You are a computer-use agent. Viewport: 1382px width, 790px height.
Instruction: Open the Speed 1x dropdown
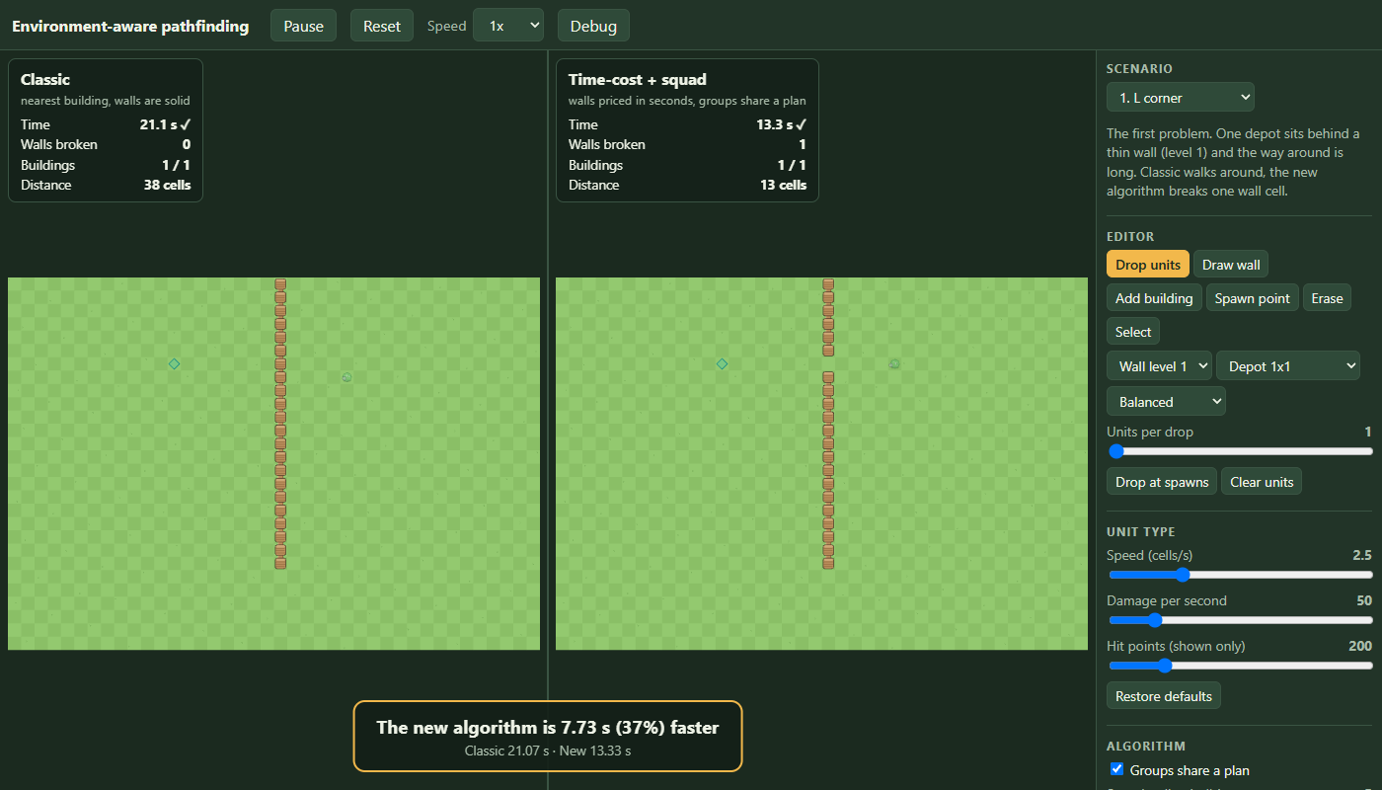508,26
